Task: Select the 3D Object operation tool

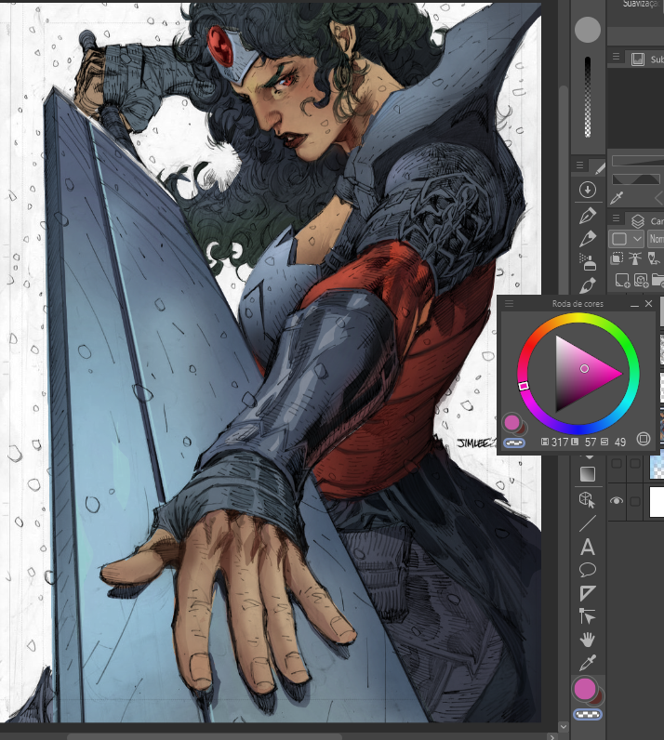Action: 588,499
